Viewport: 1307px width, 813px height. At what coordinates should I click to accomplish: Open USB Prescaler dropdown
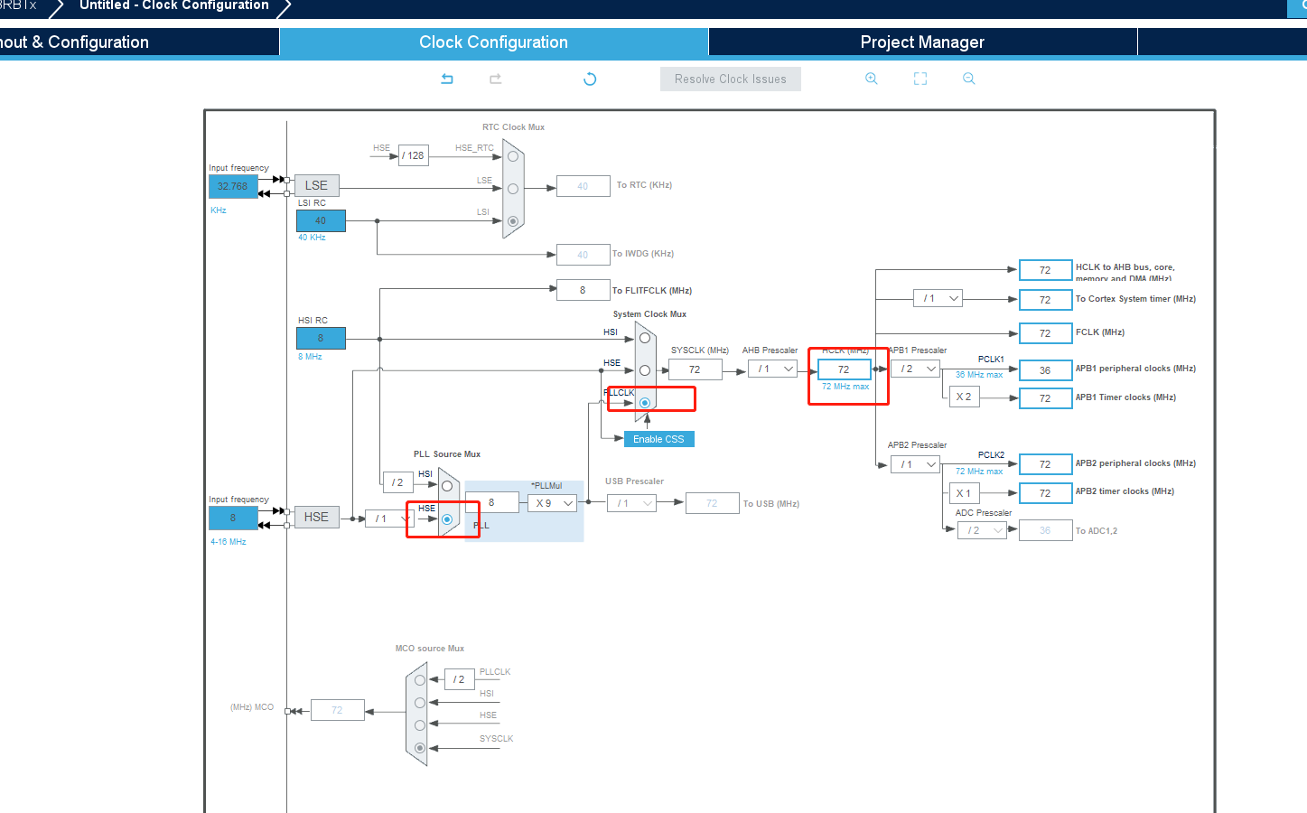[x=631, y=503]
